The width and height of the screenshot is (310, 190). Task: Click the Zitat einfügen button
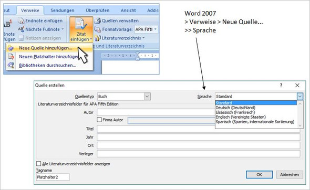point(81,29)
